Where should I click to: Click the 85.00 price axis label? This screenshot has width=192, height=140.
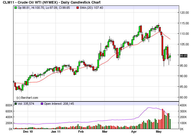tap(183, 87)
